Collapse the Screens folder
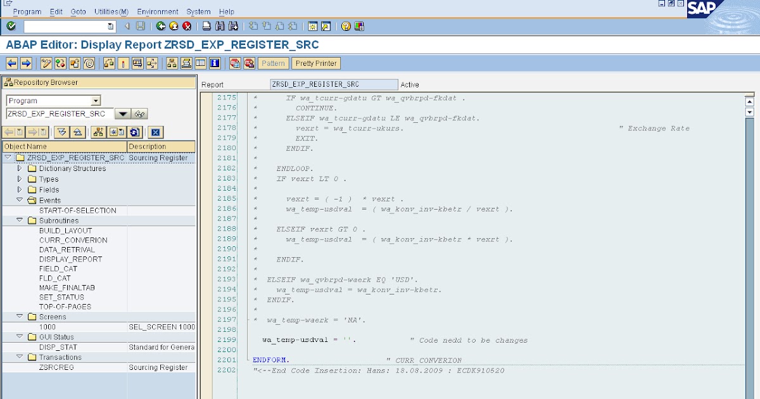This screenshot has width=760, height=399. coord(20,317)
